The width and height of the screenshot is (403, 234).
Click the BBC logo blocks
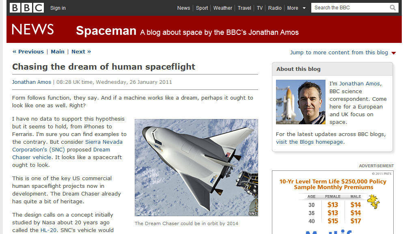coord(27,8)
